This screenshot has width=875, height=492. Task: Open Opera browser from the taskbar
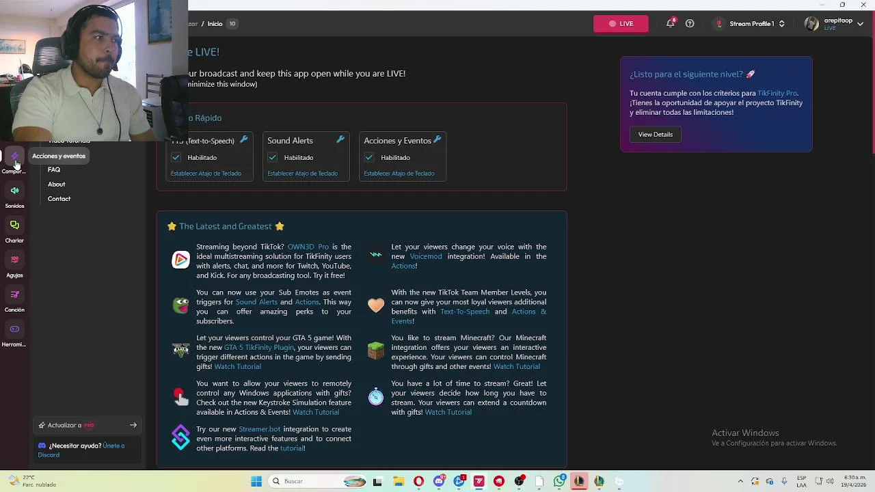pos(418,482)
